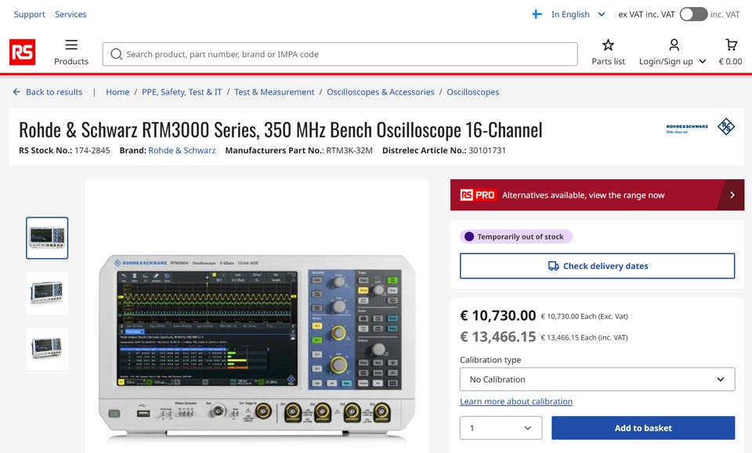Open PPE, Safety, Test & IT breadcrumb
This screenshot has width=752, height=453.
[182, 92]
